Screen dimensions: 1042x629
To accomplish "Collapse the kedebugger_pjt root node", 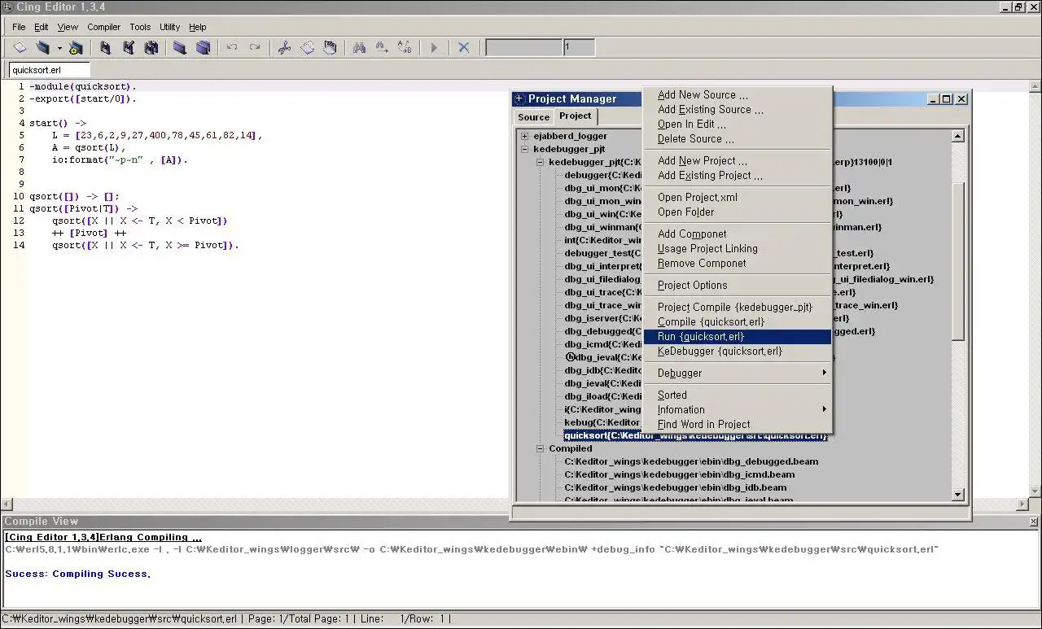I will [525, 149].
